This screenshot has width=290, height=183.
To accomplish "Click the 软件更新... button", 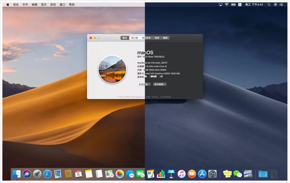I will click(159, 84).
